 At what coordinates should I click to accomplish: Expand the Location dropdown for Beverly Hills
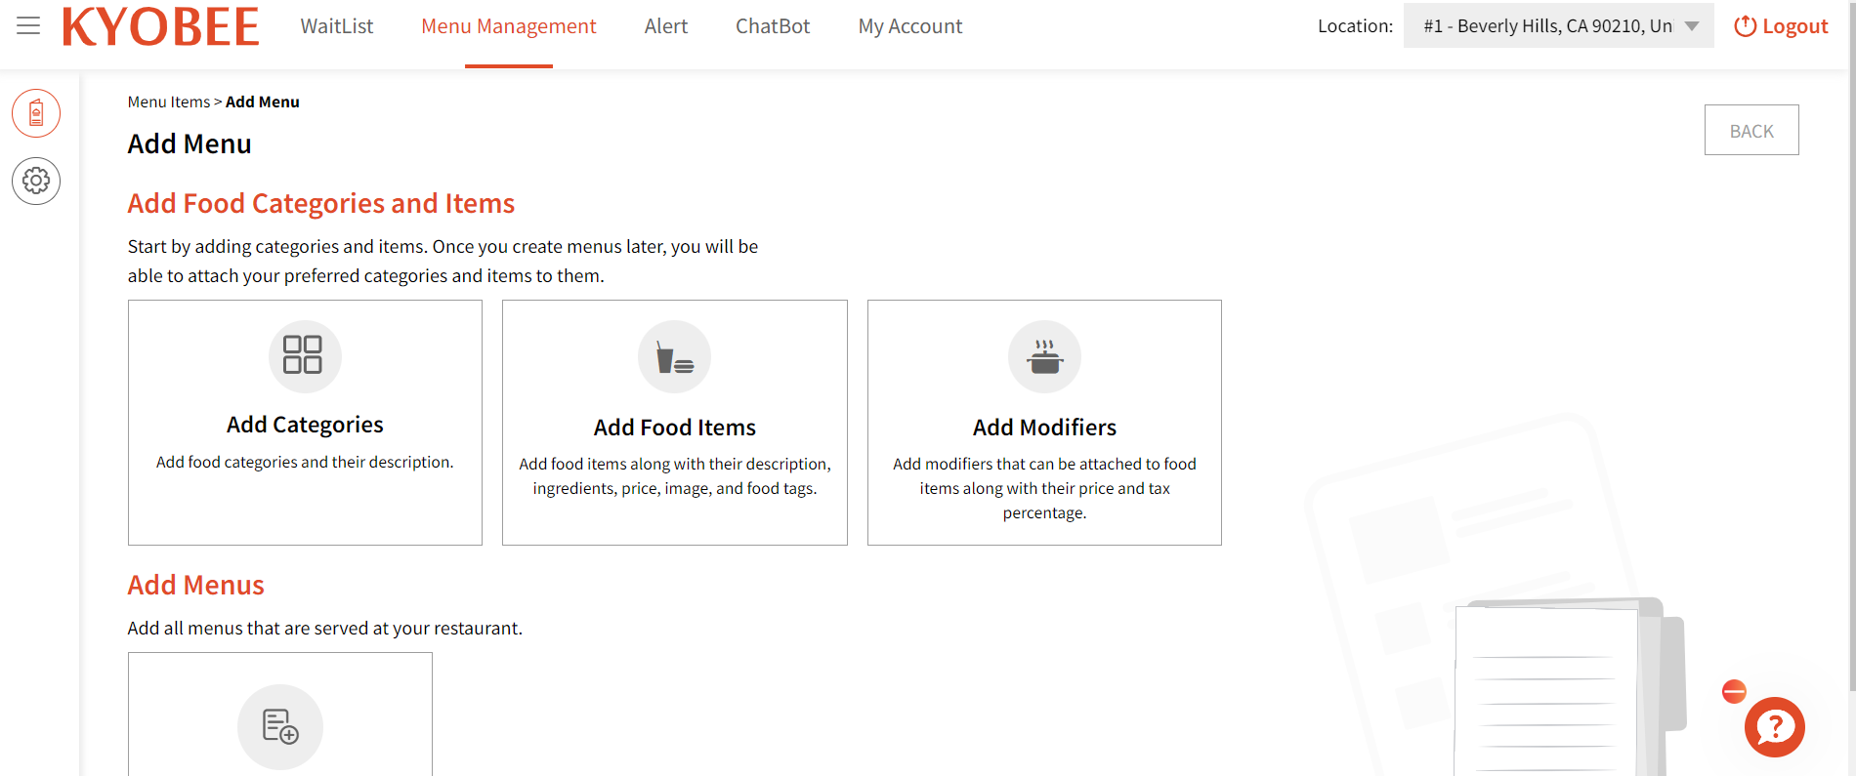[1558, 26]
